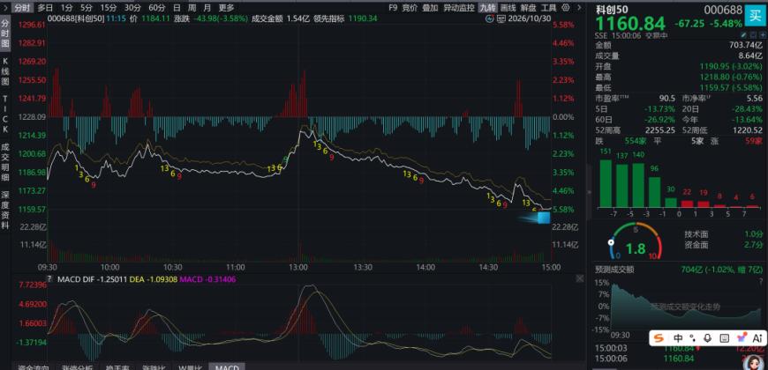The image size is (768, 370).
Task: Click F9 toolbar item
Action: tap(393, 8)
